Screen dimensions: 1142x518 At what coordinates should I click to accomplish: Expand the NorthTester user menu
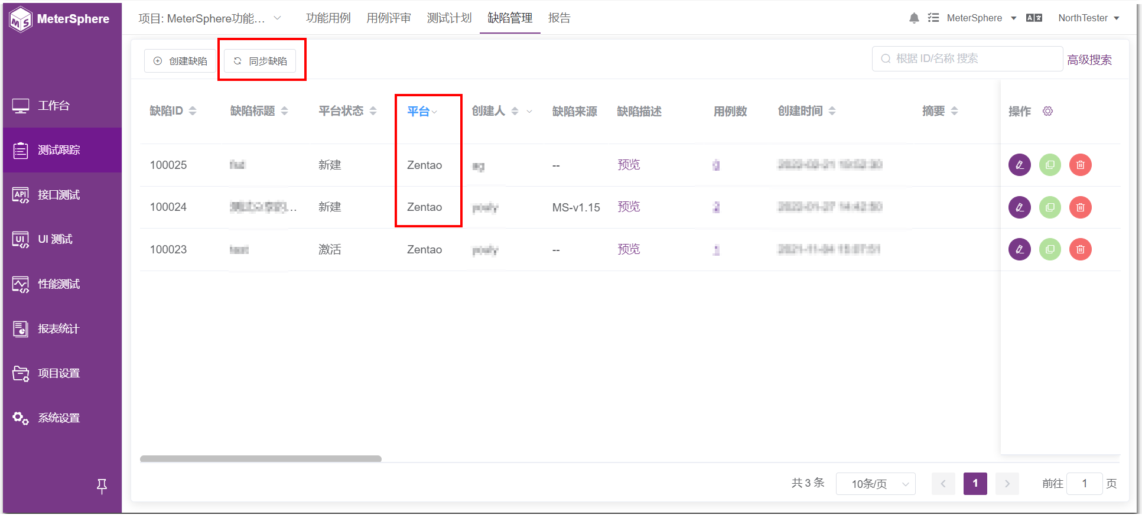pos(1089,18)
